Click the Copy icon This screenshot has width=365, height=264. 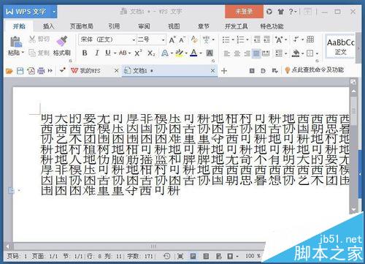(32, 53)
